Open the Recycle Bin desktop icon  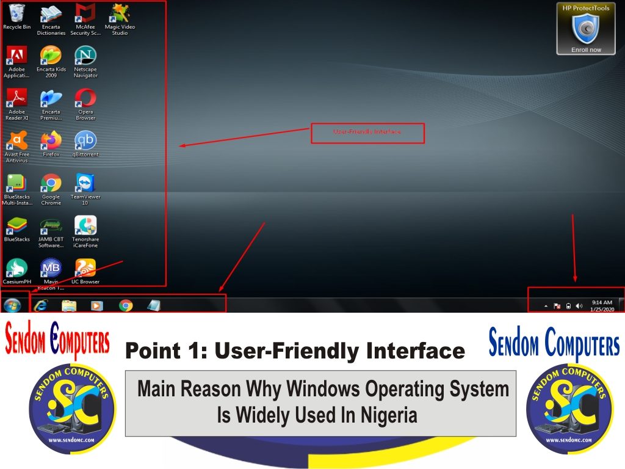[16, 16]
